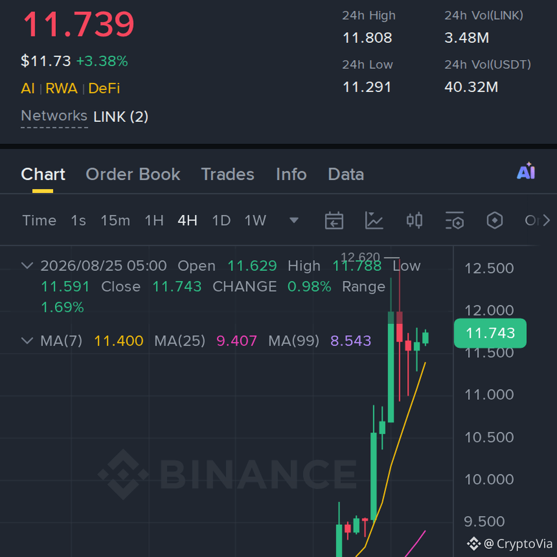This screenshot has height=557, width=557.
Task: Open the more time intervals dropdown
Action: click(x=294, y=221)
